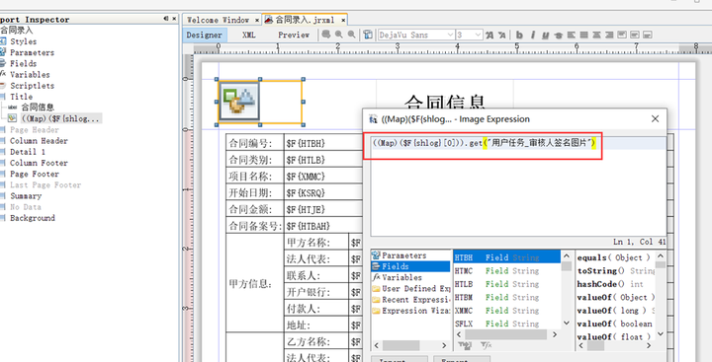Screen dimensions: 712x362
Task: Close the 合同录入.jrxml tab
Action: 343,21
